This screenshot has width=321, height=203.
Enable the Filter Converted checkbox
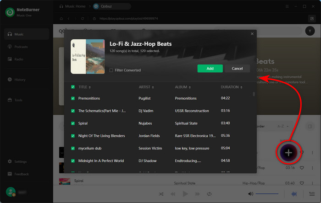point(111,70)
